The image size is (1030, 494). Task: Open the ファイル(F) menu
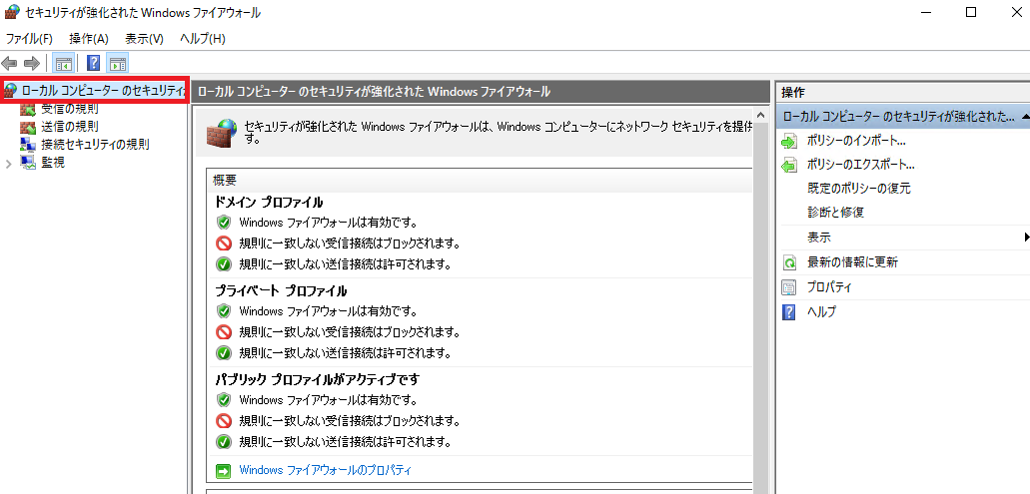[x=29, y=39]
